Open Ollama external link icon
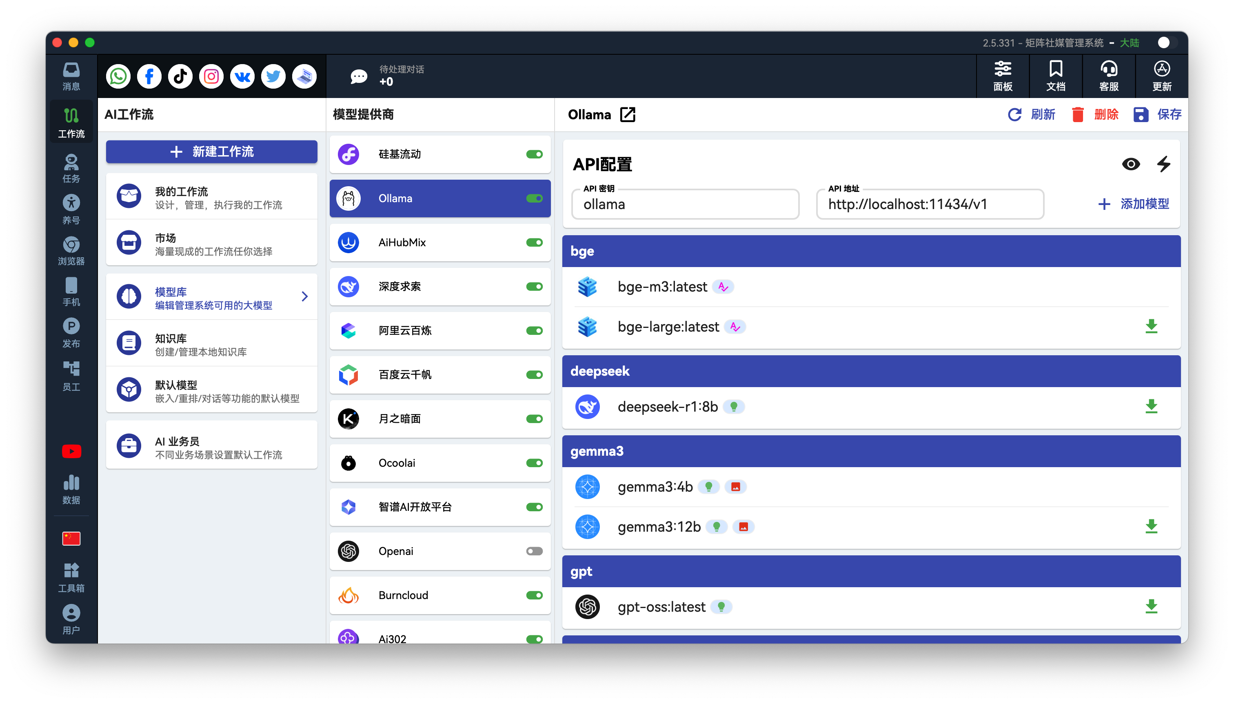The image size is (1234, 704). click(627, 115)
